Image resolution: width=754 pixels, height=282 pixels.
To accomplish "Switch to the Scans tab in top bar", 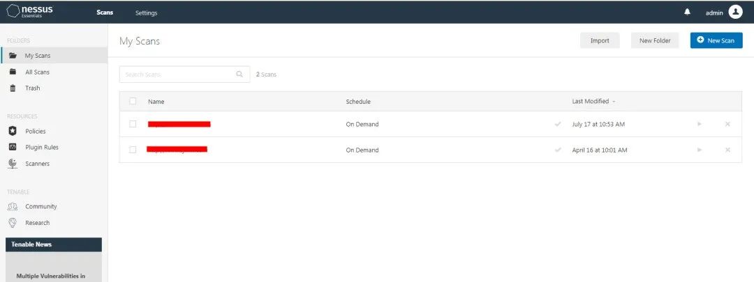I will [x=105, y=13].
